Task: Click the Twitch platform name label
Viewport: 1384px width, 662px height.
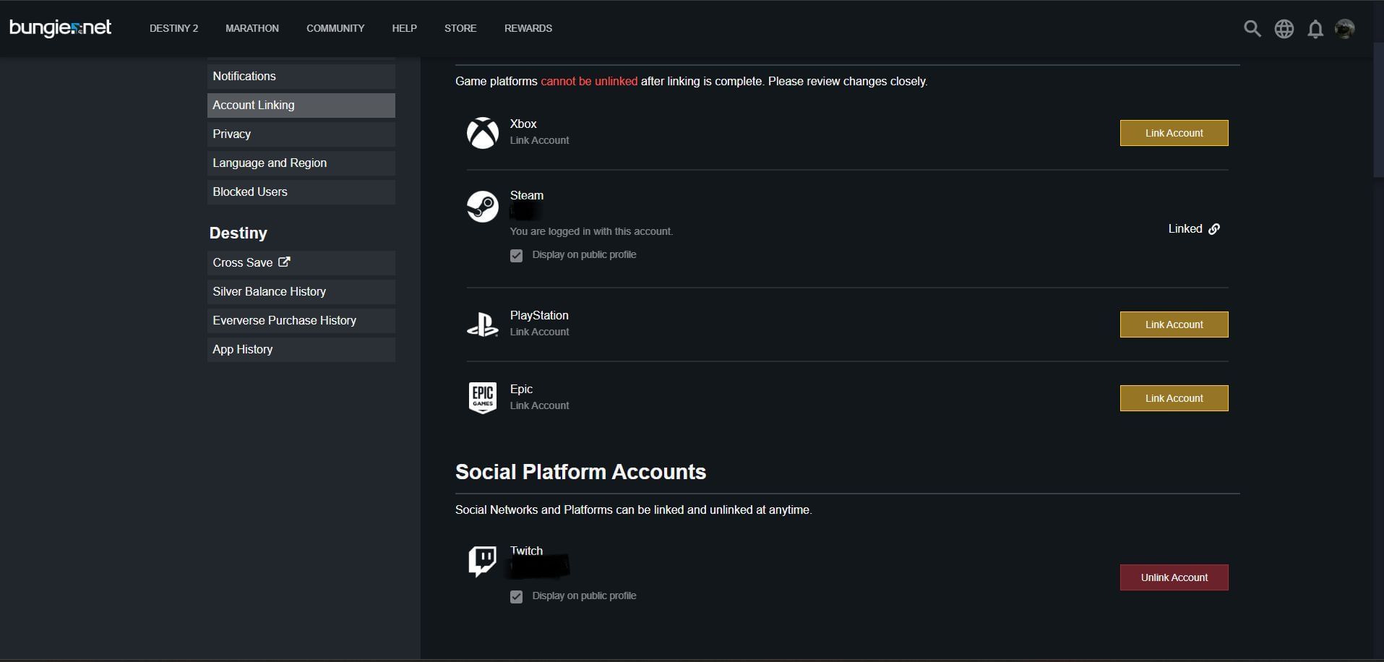Action: pos(526,551)
